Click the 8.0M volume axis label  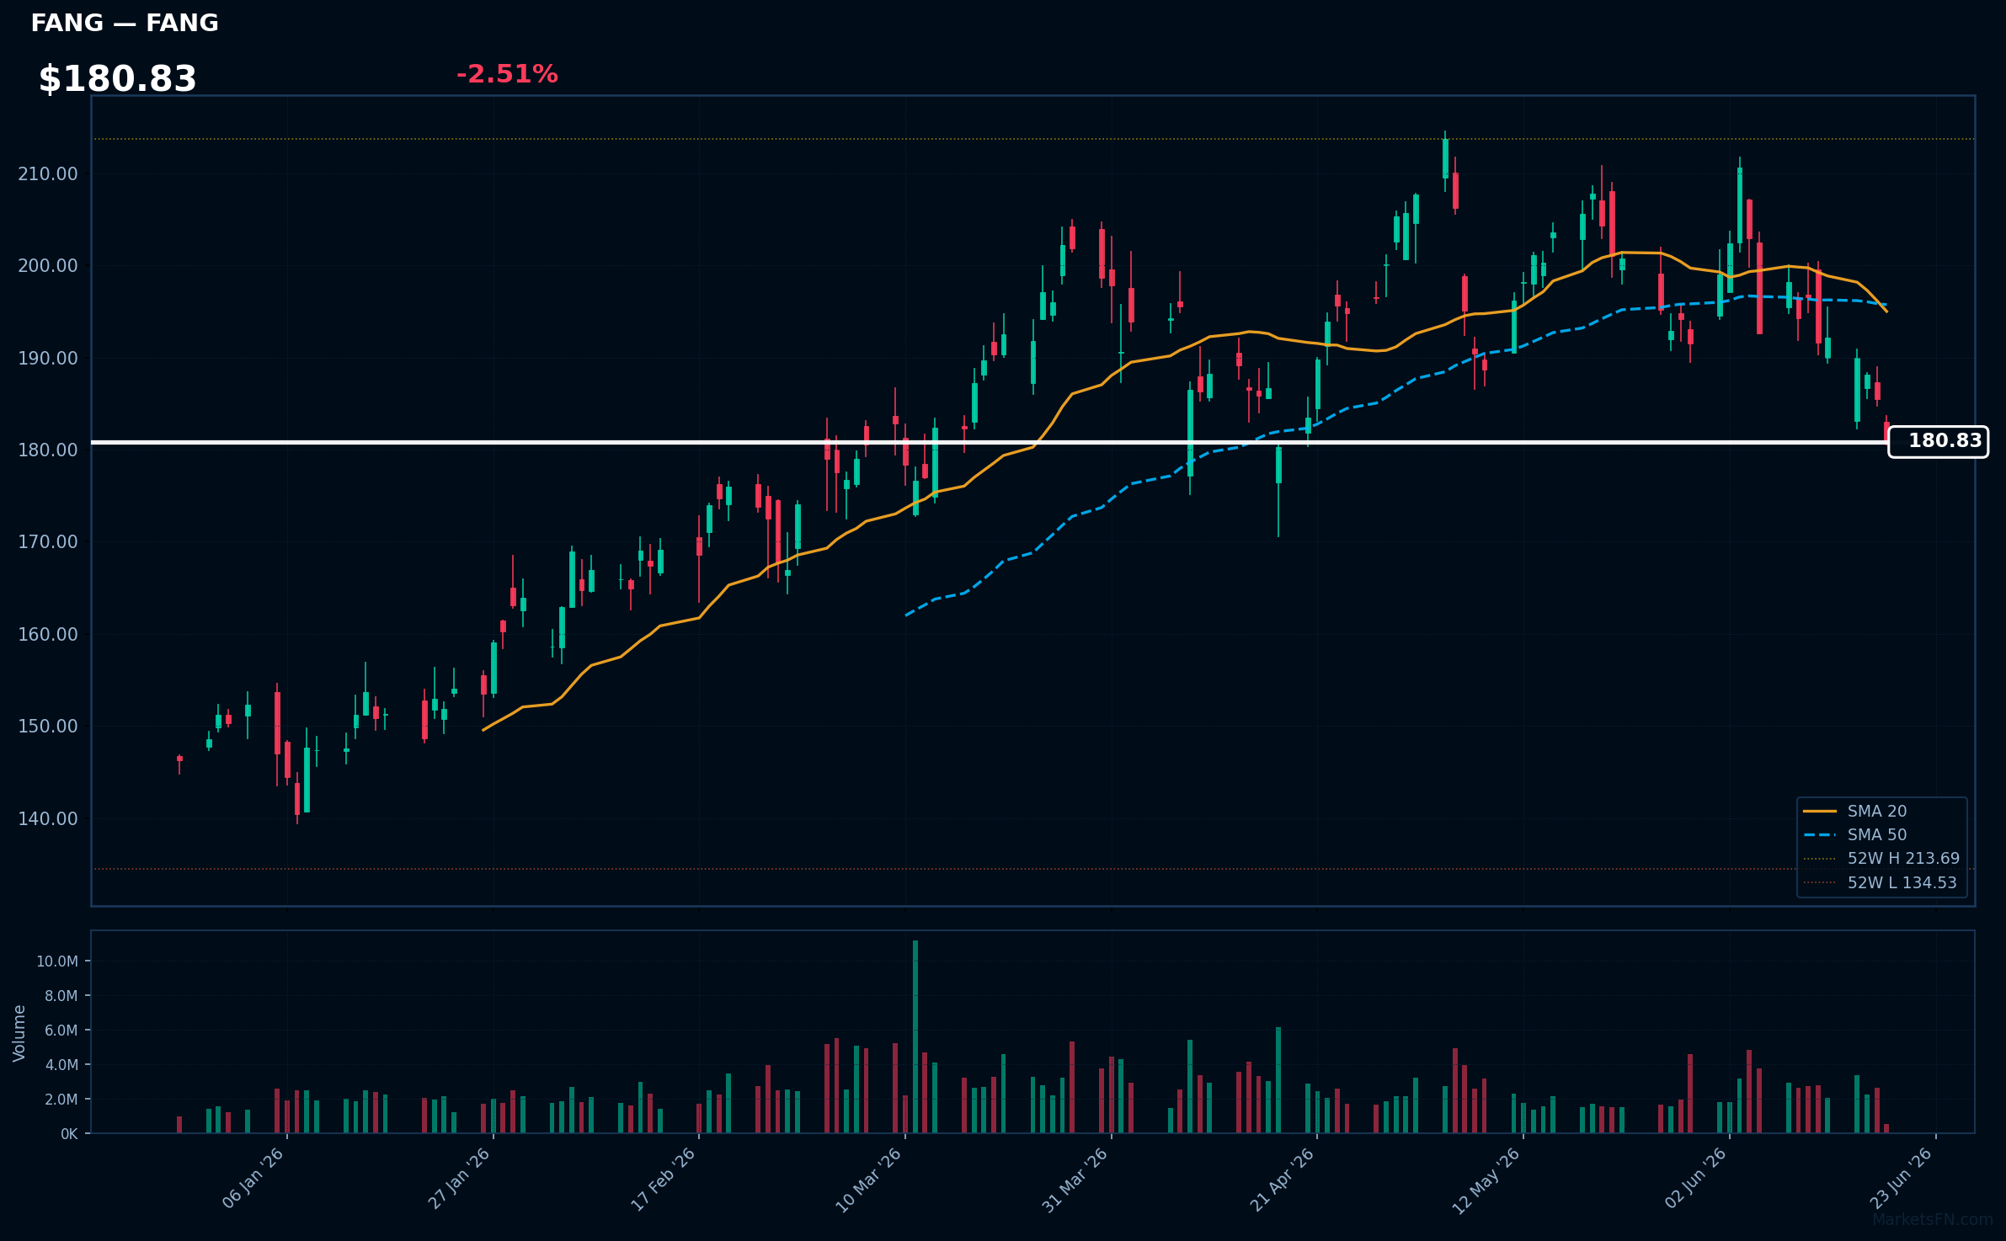pos(61,996)
